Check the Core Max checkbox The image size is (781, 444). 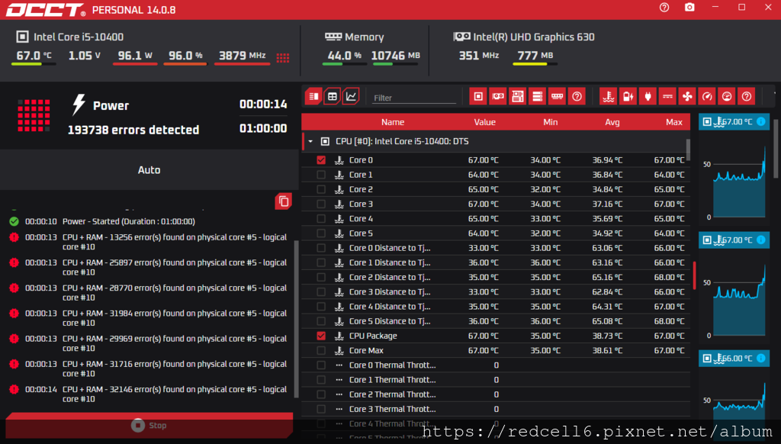pyautogui.click(x=321, y=350)
